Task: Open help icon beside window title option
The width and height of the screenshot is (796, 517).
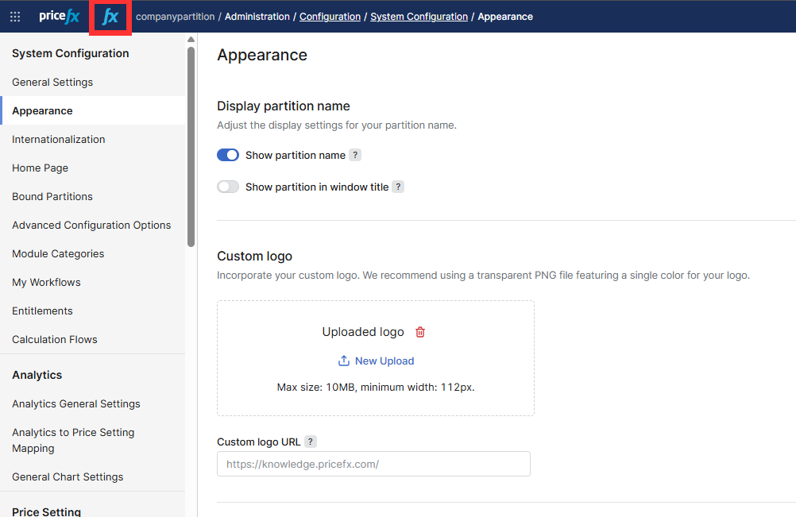Action: [398, 187]
